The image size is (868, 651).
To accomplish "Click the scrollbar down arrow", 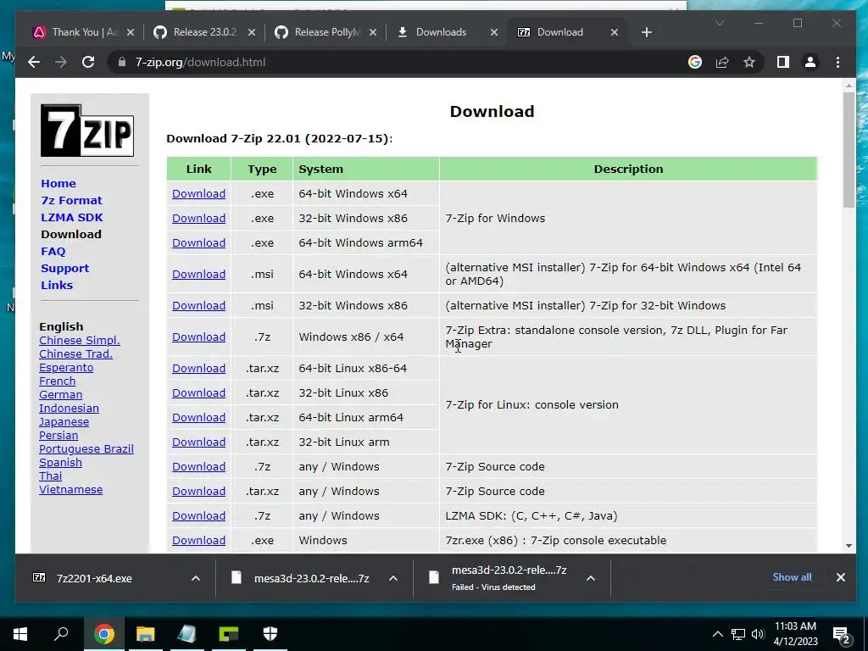I will [849, 546].
